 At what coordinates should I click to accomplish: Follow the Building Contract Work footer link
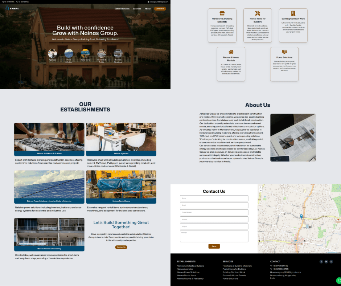pos(234,272)
